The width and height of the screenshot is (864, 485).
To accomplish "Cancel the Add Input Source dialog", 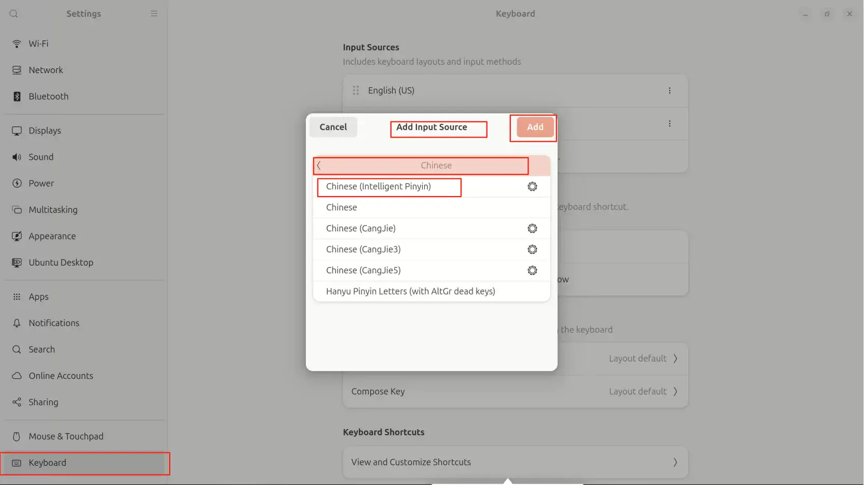I will click(333, 127).
